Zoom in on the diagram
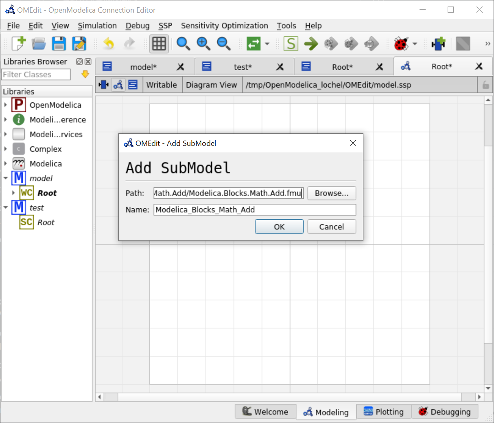The height and width of the screenshot is (423, 494). point(203,44)
